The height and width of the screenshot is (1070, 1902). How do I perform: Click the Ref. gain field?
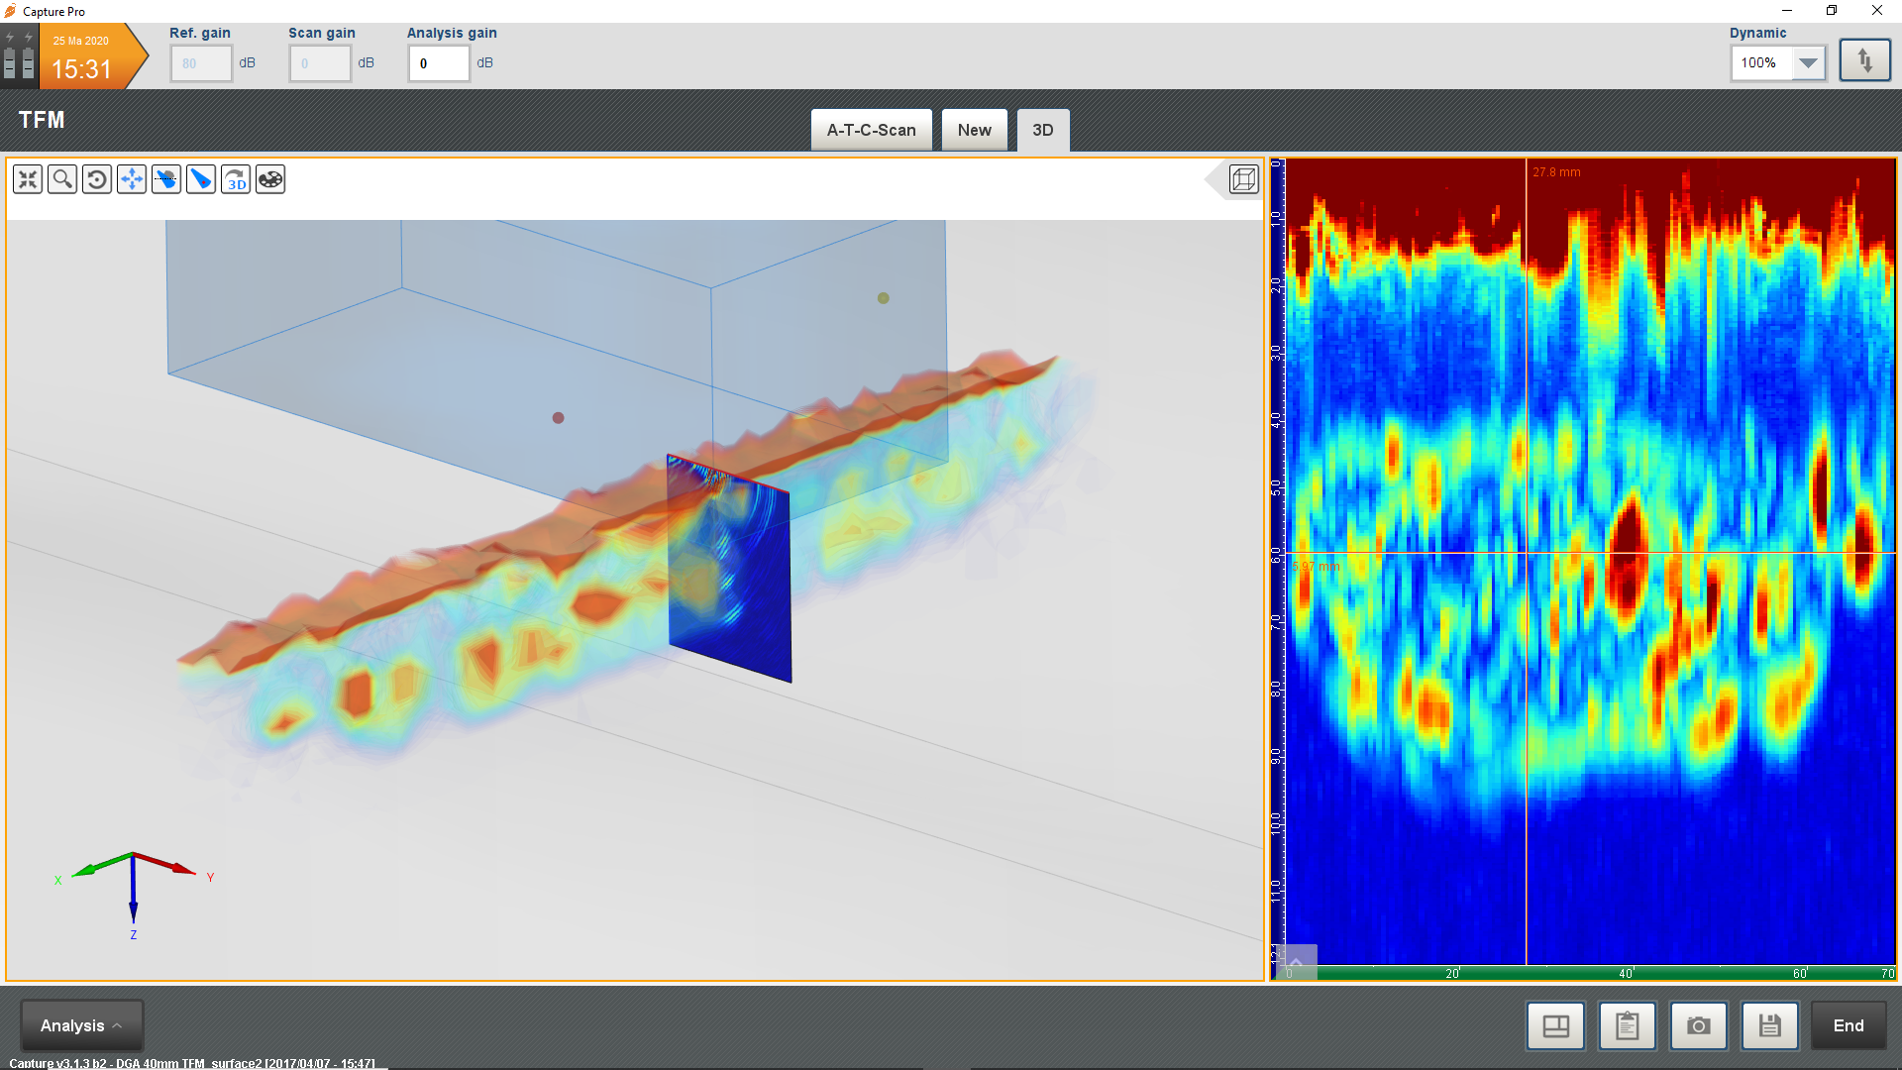click(201, 63)
